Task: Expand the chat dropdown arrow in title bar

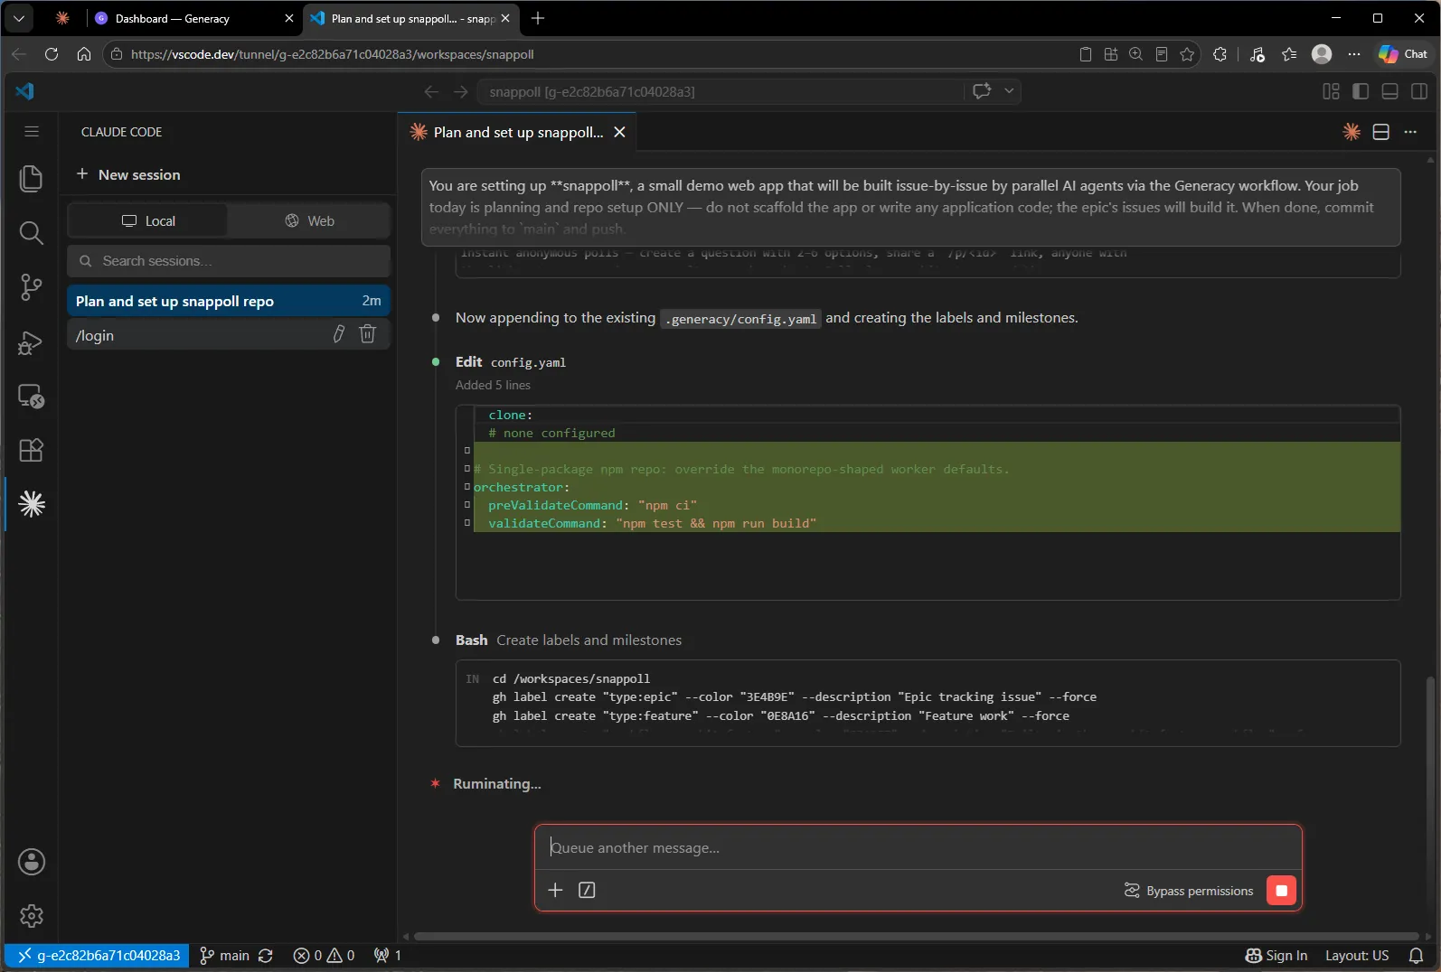Action: (1009, 91)
